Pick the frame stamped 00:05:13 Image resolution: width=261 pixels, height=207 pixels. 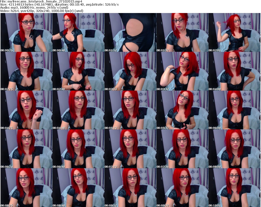coord(130,110)
